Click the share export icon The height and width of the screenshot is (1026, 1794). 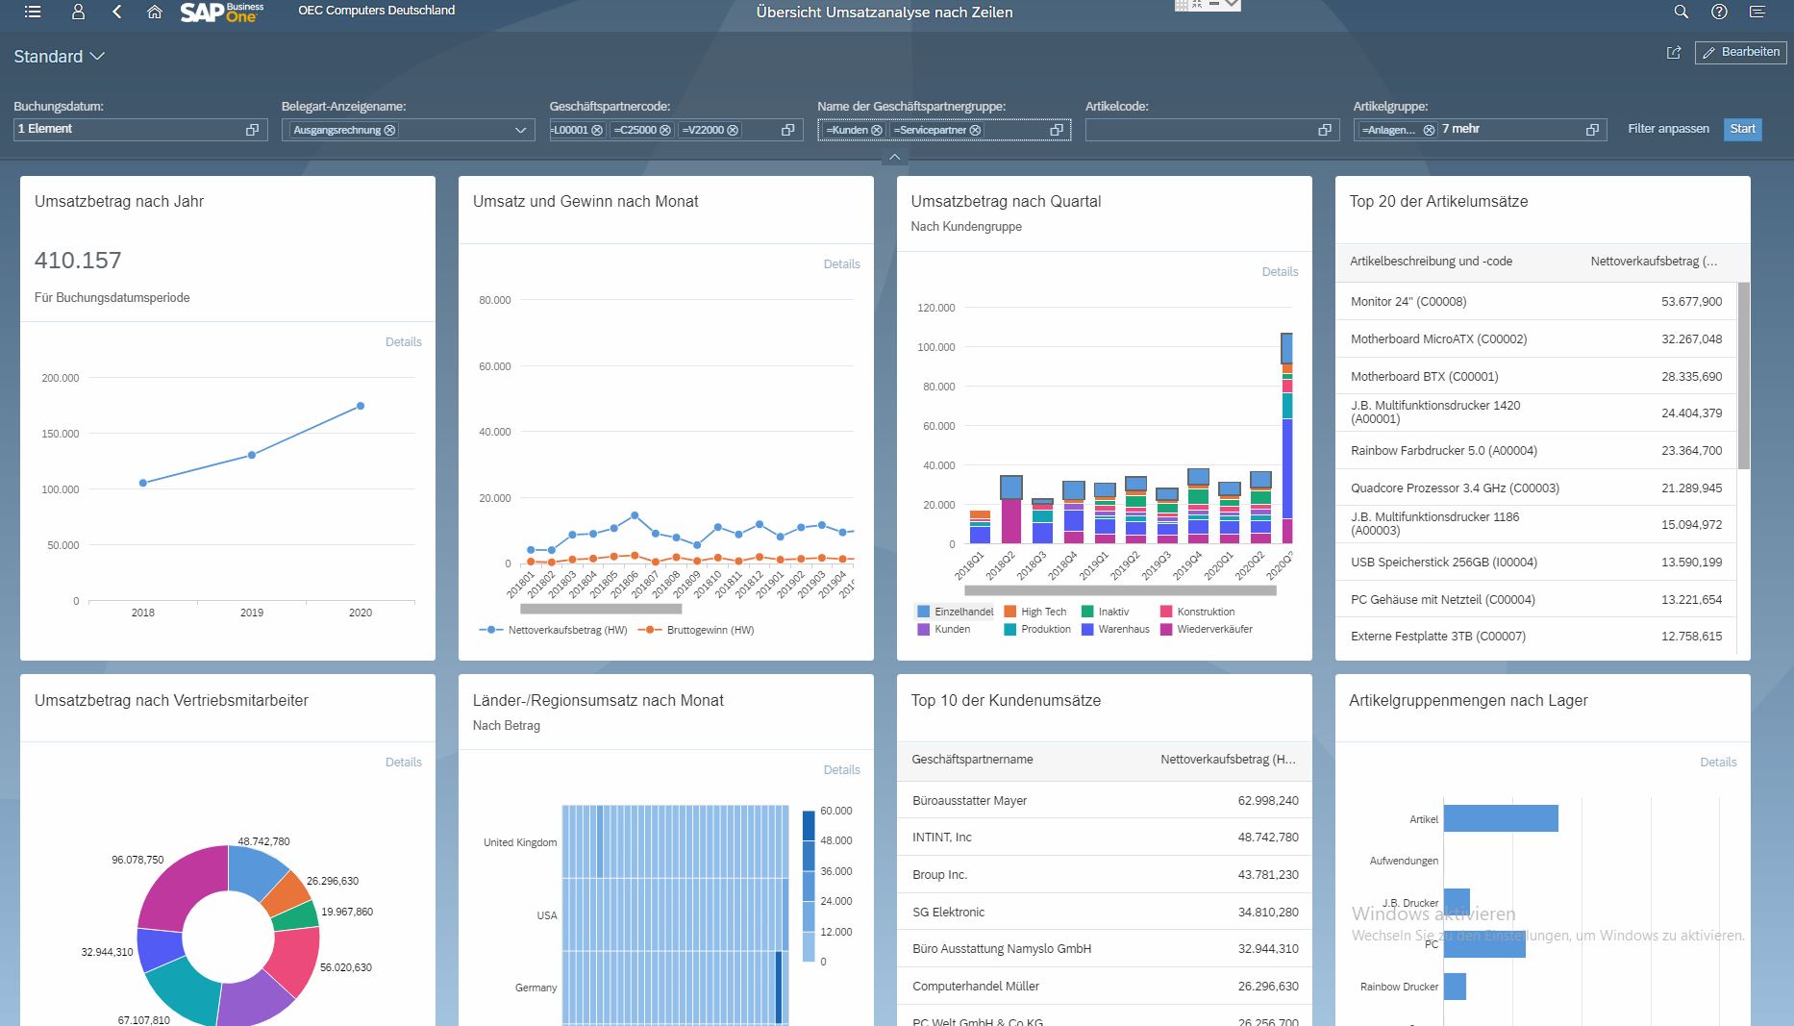click(x=1674, y=53)
